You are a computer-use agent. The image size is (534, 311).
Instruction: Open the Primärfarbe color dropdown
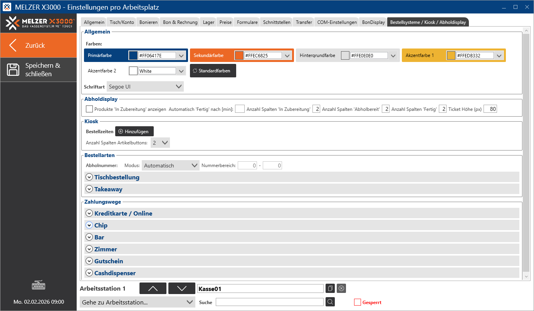click(x=181, y=55)
